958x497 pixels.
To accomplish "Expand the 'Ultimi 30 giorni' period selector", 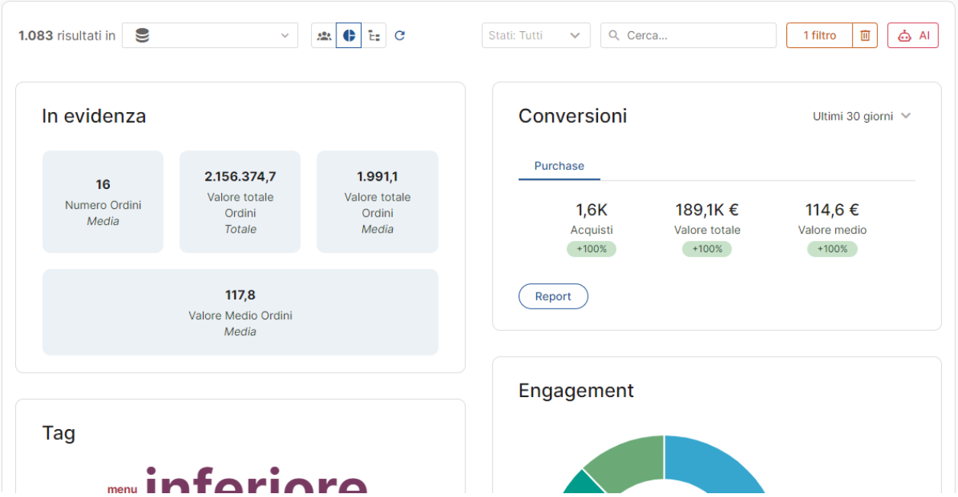I will [x=862, y=117].
